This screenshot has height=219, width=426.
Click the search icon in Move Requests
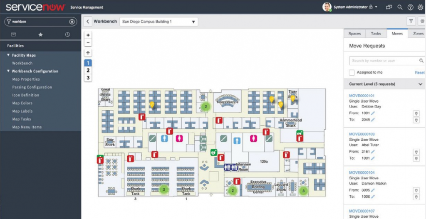click(x=421, y=61)
